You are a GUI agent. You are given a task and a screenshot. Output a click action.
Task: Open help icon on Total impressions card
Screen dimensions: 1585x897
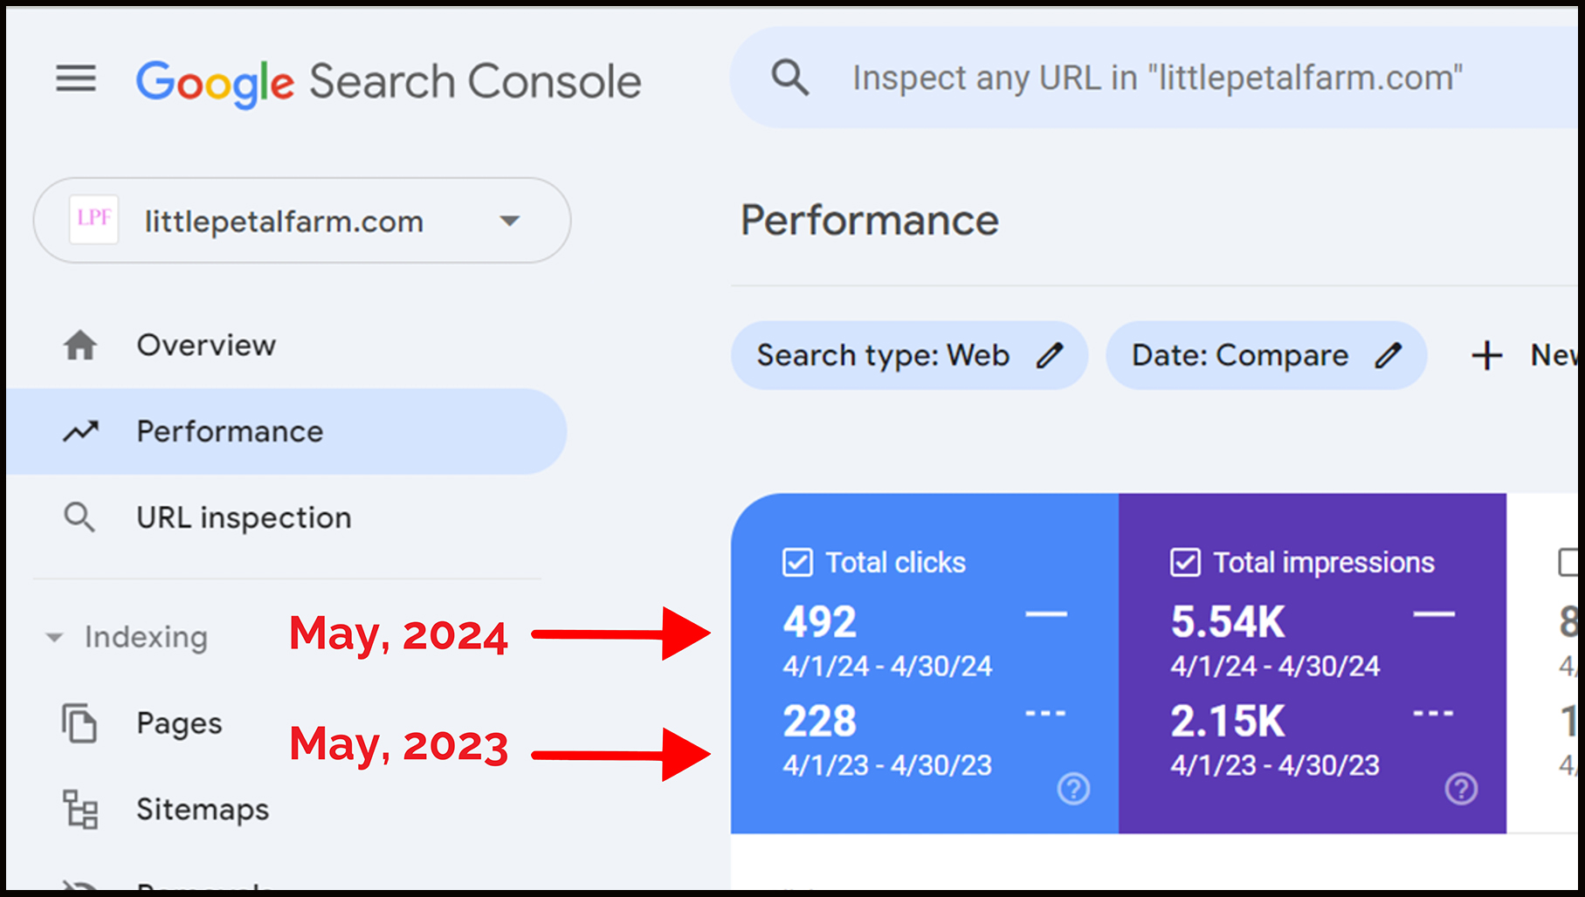click(x=1461, y=789)
